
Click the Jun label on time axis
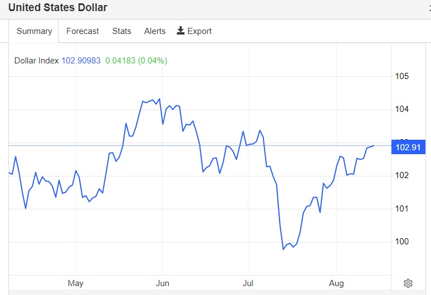click(162, 283)
